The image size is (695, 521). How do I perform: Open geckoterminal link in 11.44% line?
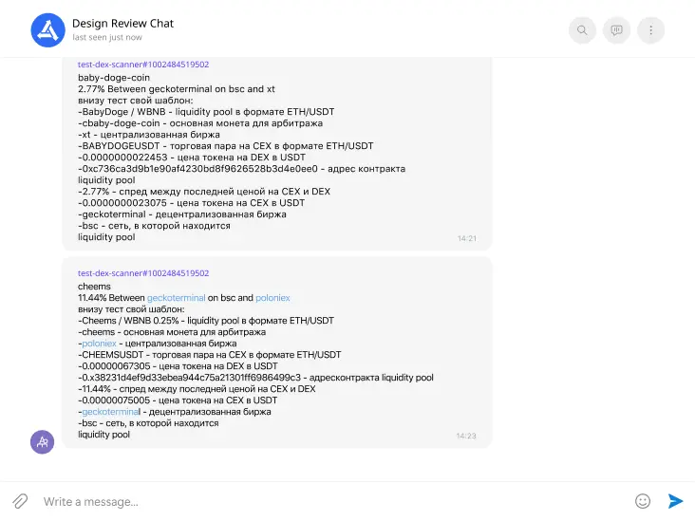pos(176,298)
